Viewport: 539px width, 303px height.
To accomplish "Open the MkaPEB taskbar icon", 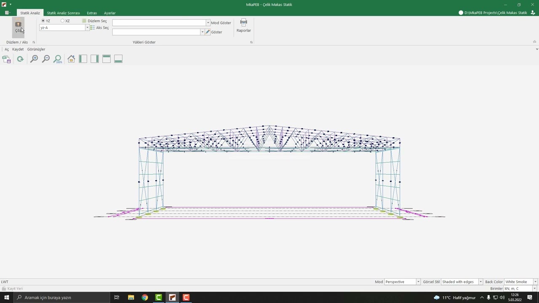I will point(172,298).
